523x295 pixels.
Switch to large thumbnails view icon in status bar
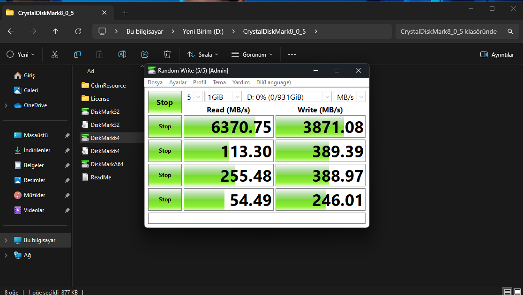point(517,292)
